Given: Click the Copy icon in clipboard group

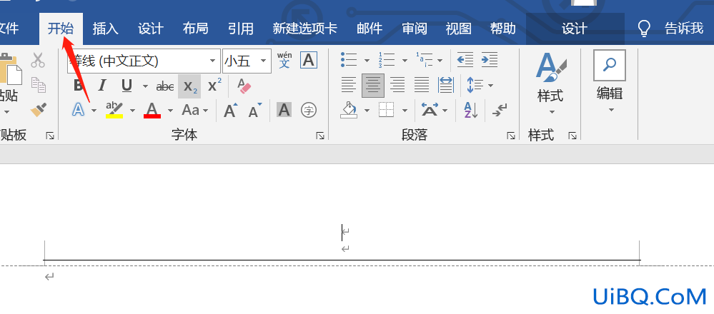Looking at the screenshot, I should pos(39,84).
